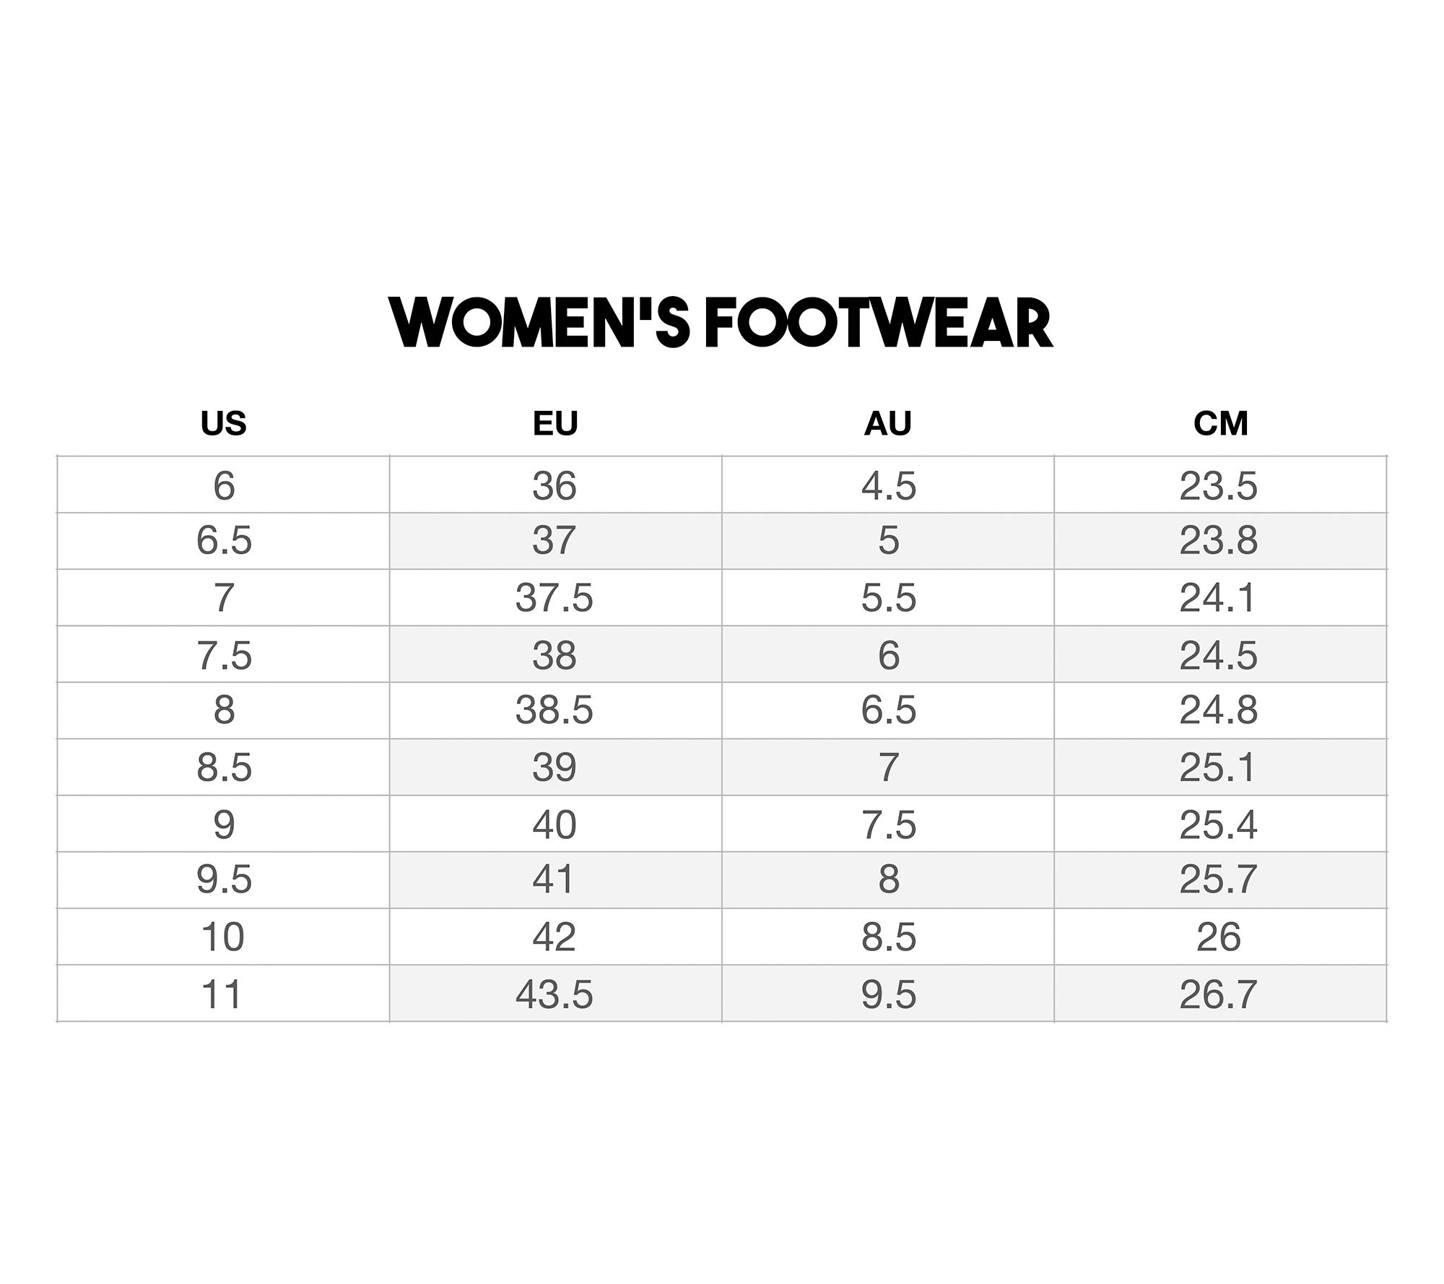
Task: Select the US column header
Action: tap(224, 423)
